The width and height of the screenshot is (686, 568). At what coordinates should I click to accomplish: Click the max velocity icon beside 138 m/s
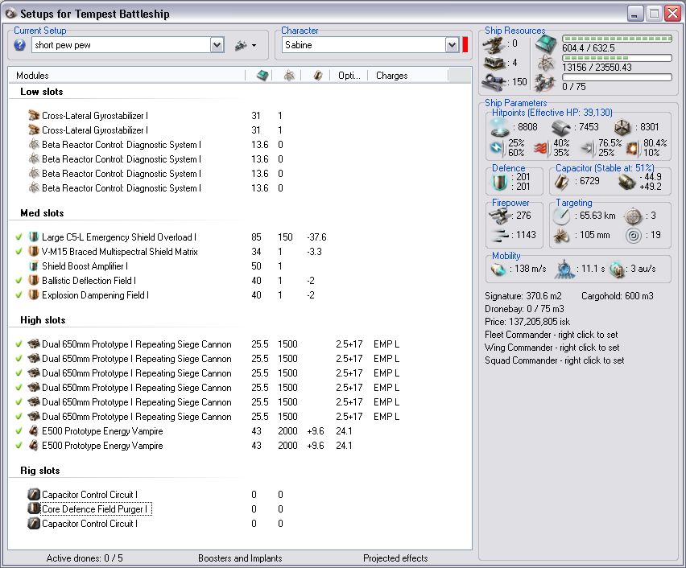coord(498,269)
